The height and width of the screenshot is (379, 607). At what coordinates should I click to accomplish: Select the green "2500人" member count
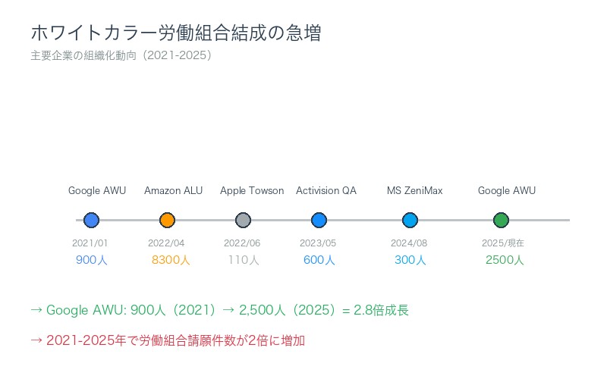tap(505, 260)
